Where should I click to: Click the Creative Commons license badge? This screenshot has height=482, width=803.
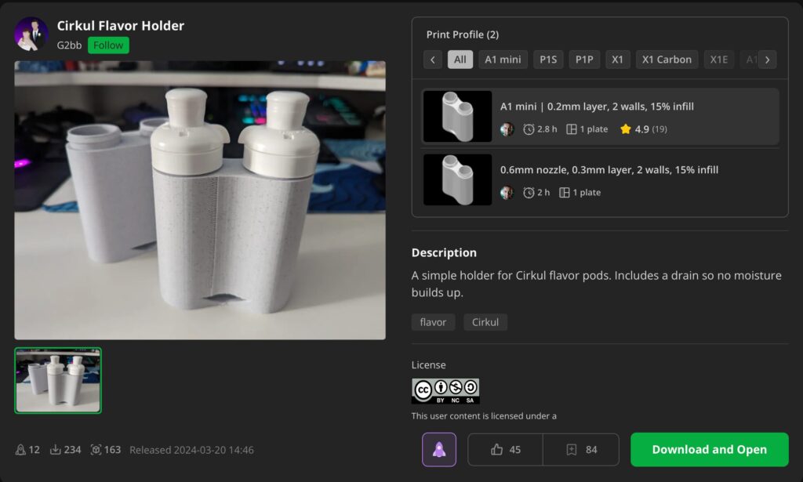[445, 391]
